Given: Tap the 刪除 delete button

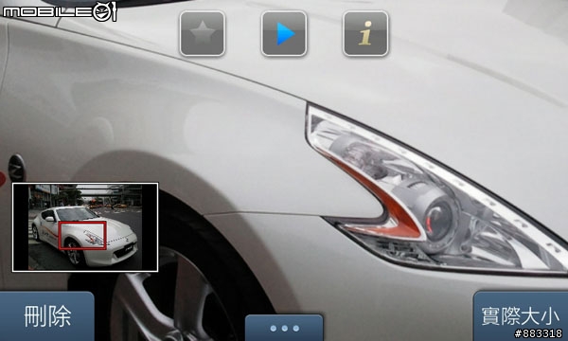Looking at the screenshot, I should pyautogui.click(x=47, y=316).
